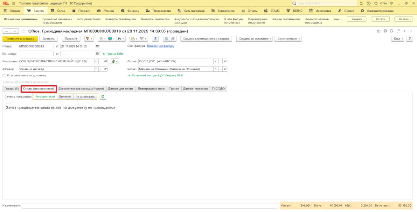417x212 pixels.
Task: Open favorites star in title bar
Action: pyautogui.click(x=376, y=3)
